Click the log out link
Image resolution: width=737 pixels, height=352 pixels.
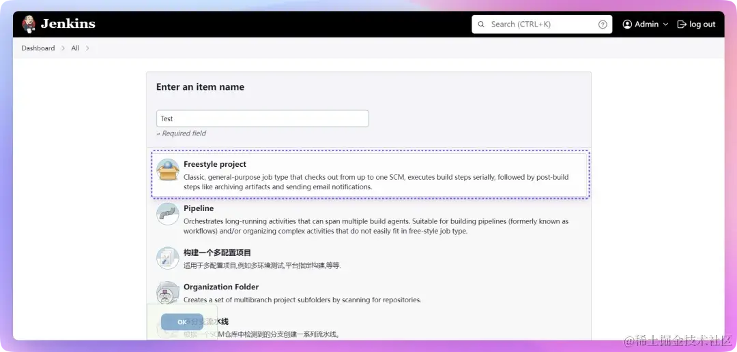pyautogui.click(x=702, y=25)
